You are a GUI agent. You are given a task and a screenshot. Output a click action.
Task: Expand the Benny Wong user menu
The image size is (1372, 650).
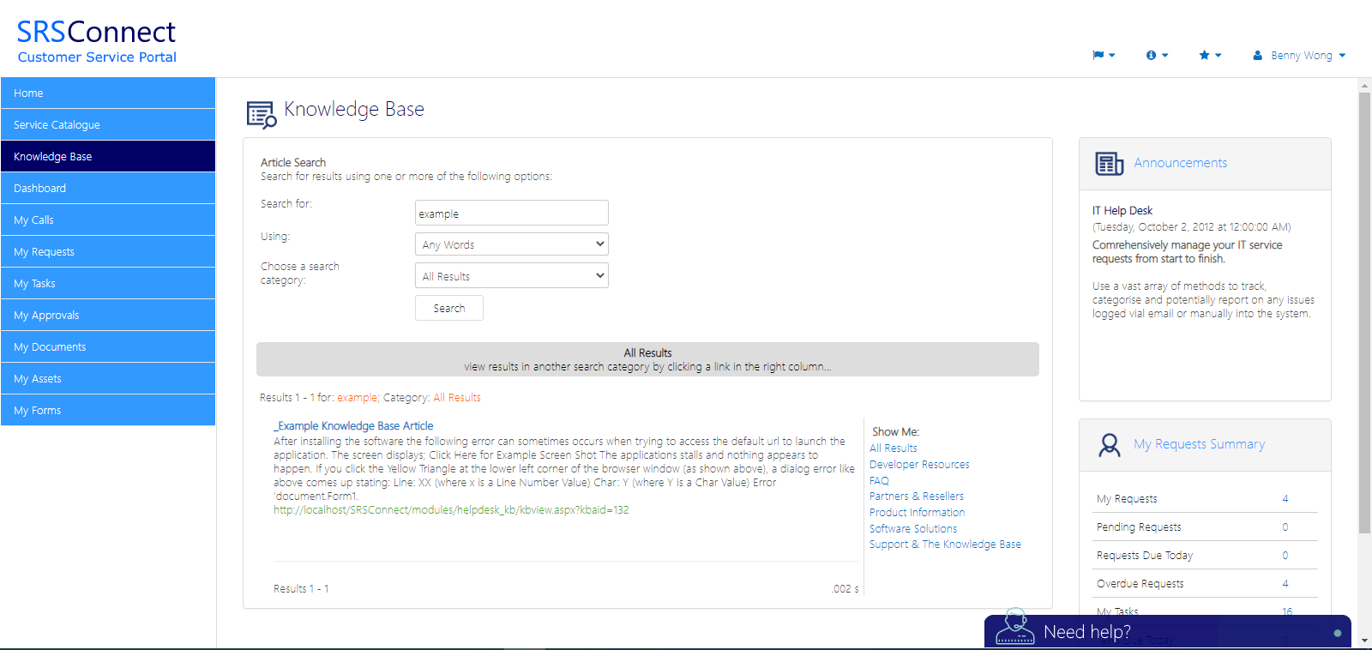[1299, 55]
